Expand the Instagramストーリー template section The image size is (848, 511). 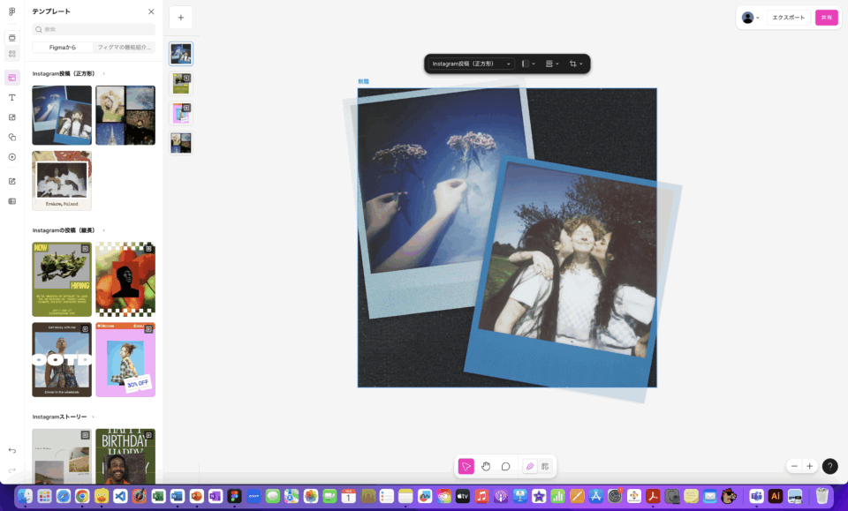(93, 417)
